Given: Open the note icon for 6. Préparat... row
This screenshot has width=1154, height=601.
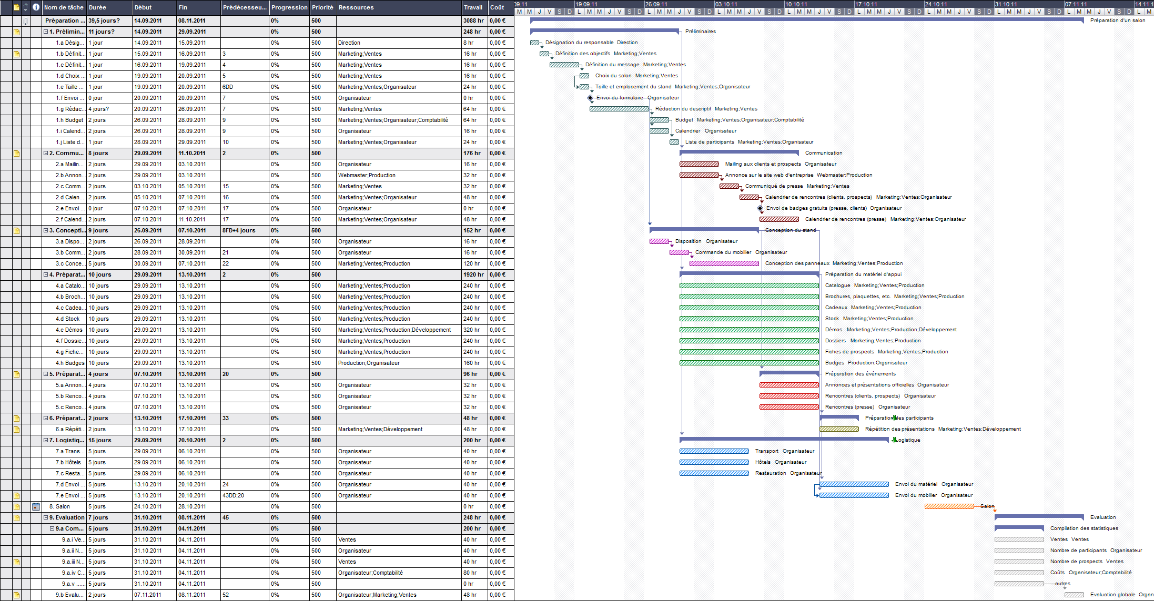Looking at the screenshot, I should click(x=16, y=419).
